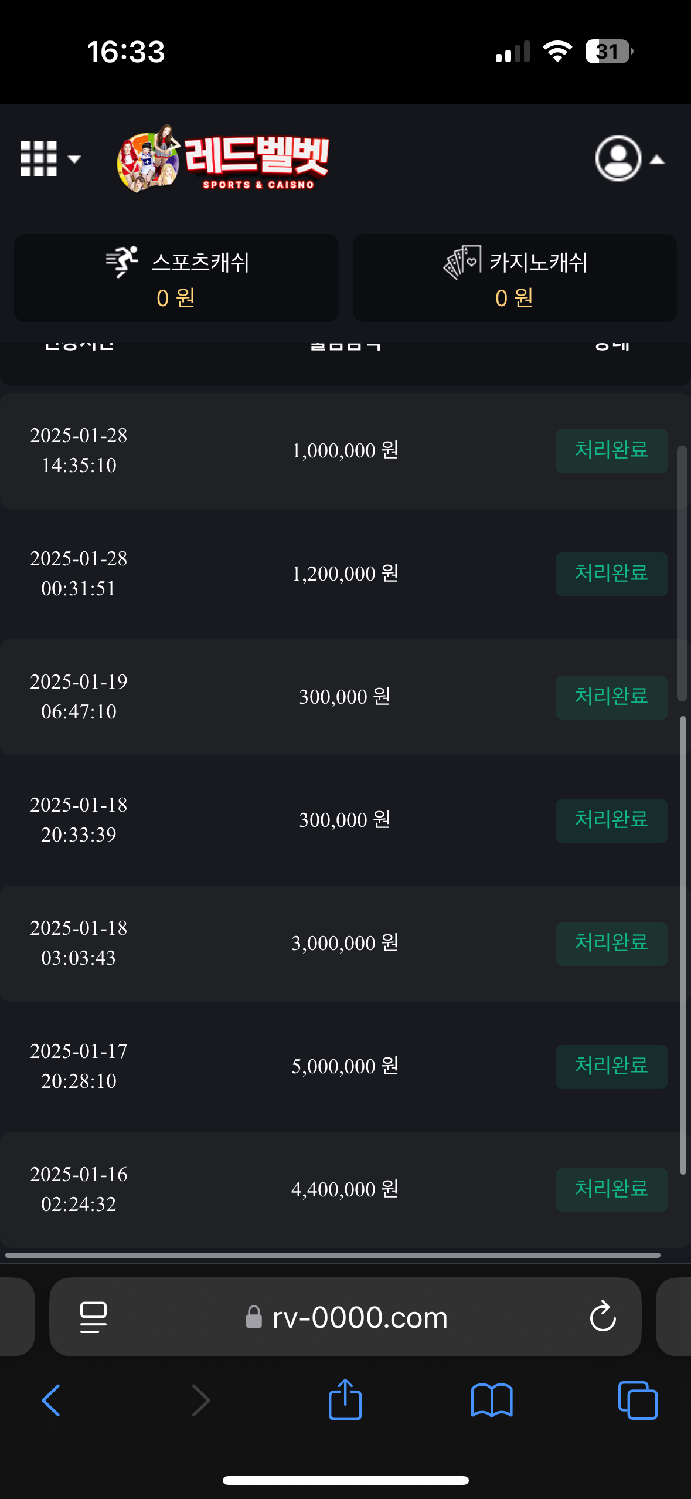Viewport: 691px width, 1499px height.
Task: Click the horizontal table scrollbar
Action: [x=333, y=1256]
